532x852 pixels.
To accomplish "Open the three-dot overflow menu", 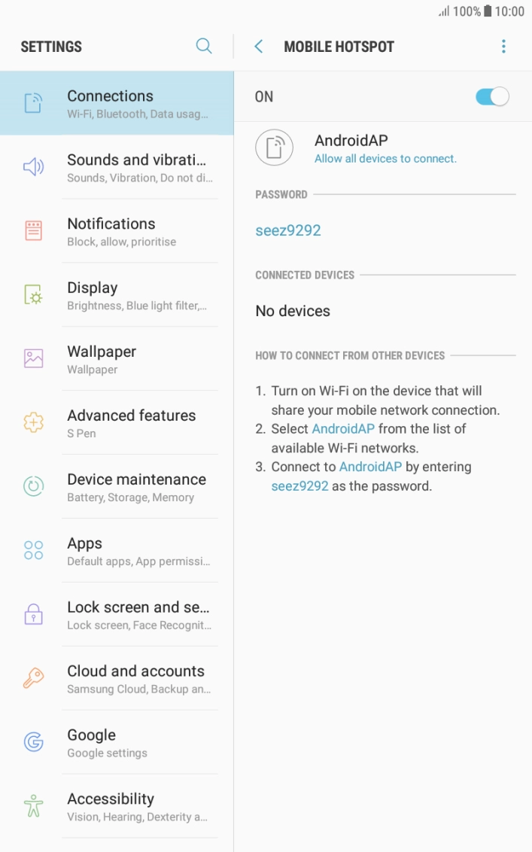I will pyautogui.click(x=503, y=46).
